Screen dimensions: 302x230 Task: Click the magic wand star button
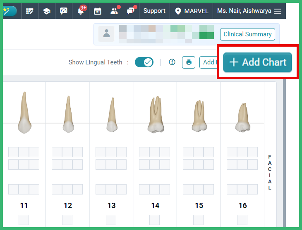click(x=9, y=11)
